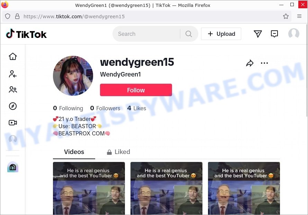The width and height of the screenshot is (308, 215).
Task: Click the search magnifier icon
Action: coord(189,34)
